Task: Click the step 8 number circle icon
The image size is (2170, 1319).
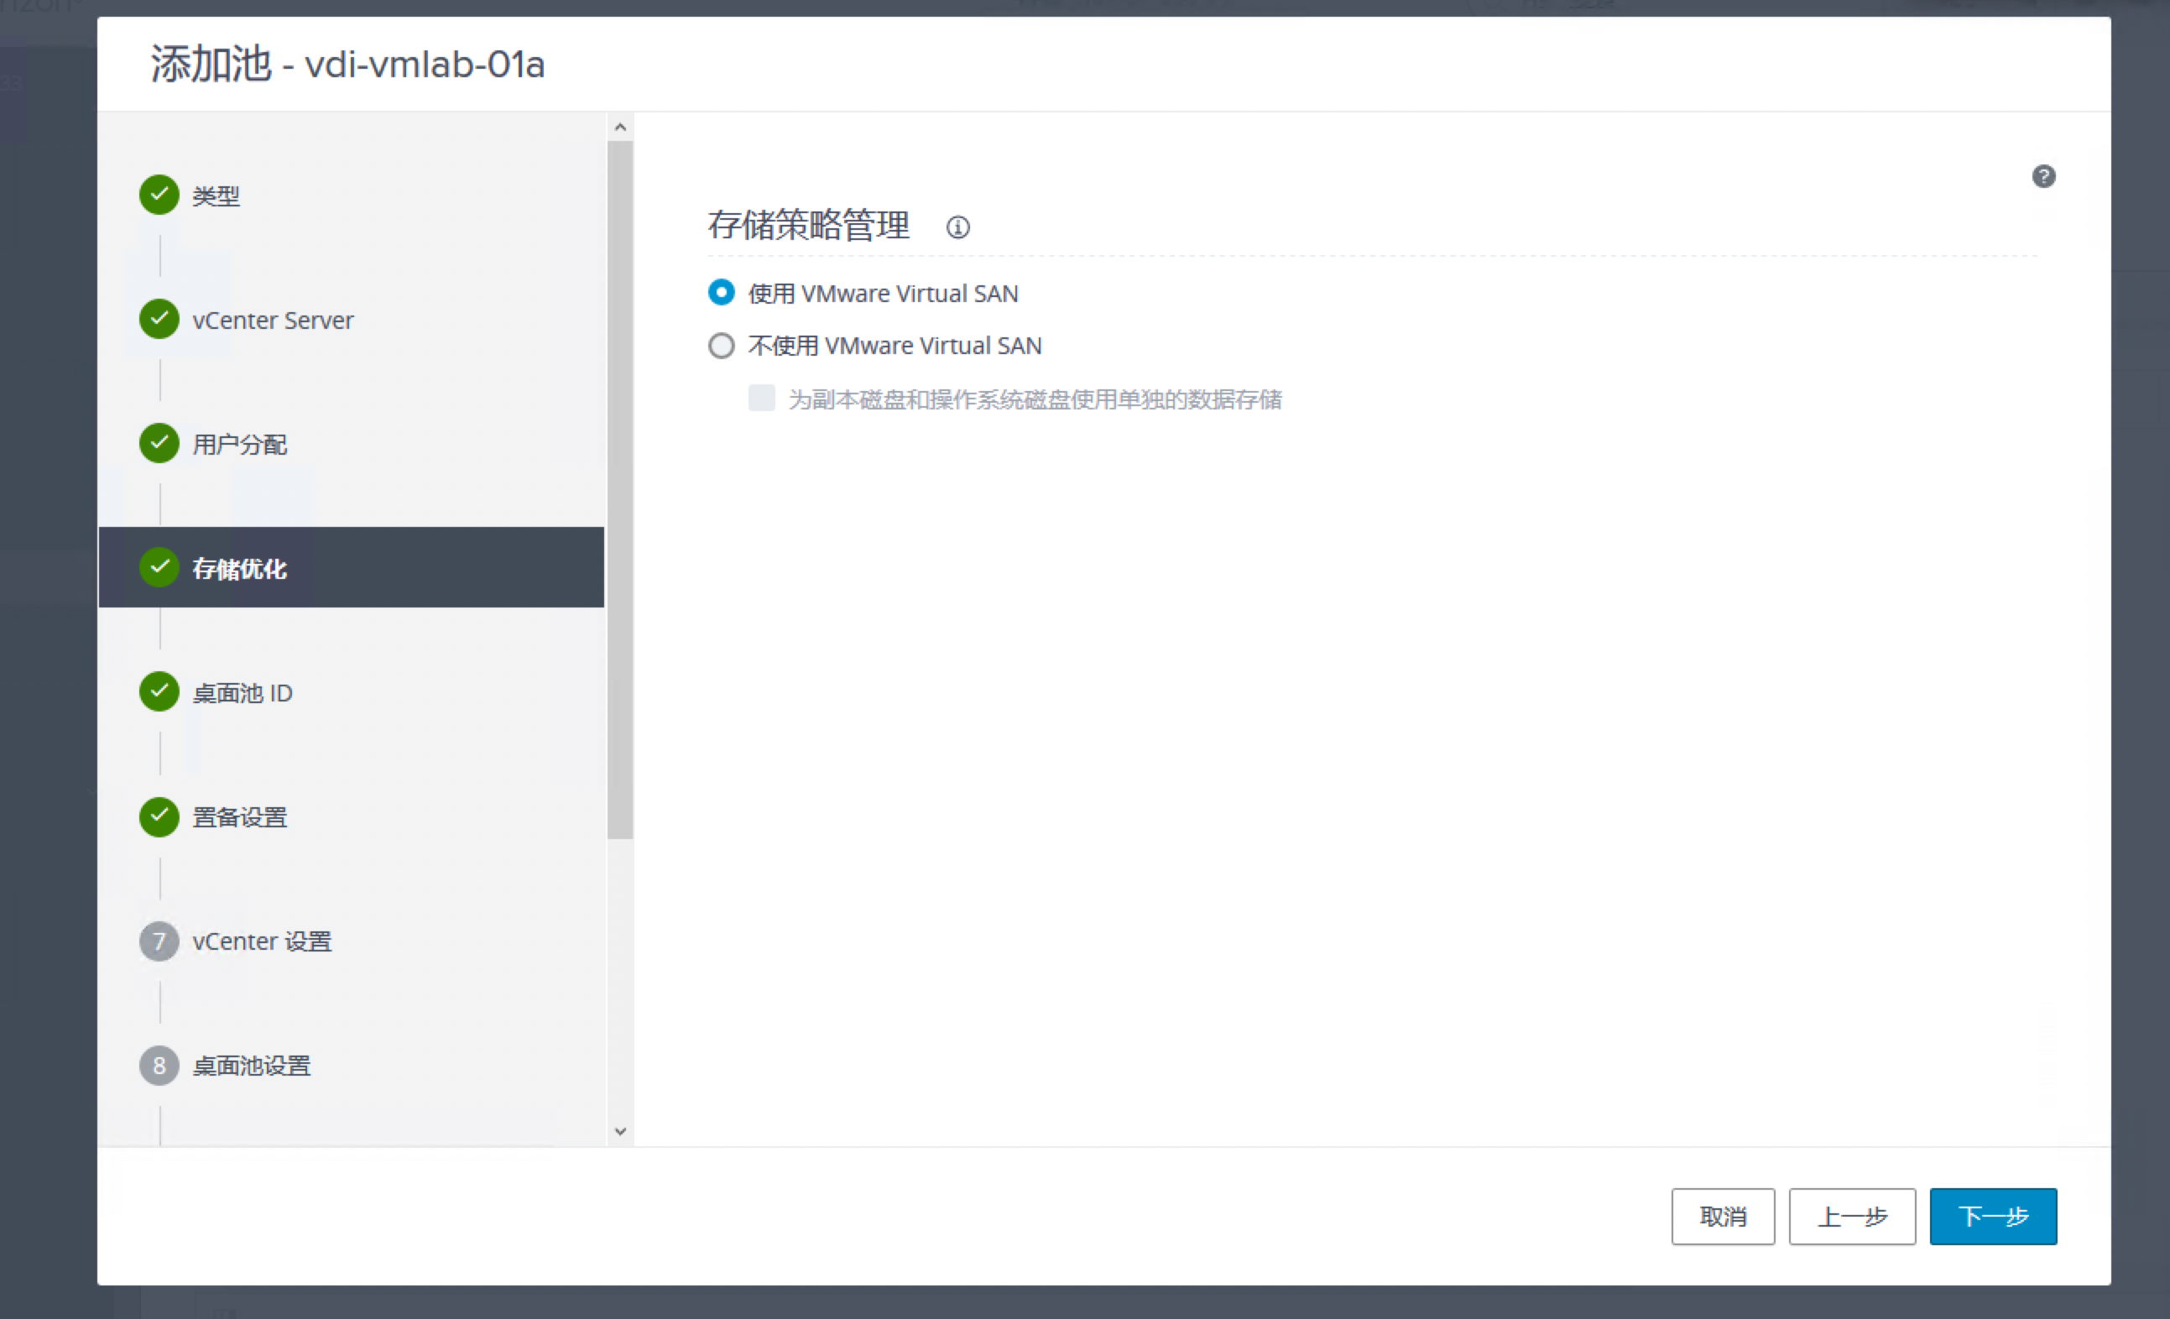Action: [159, 1066]
